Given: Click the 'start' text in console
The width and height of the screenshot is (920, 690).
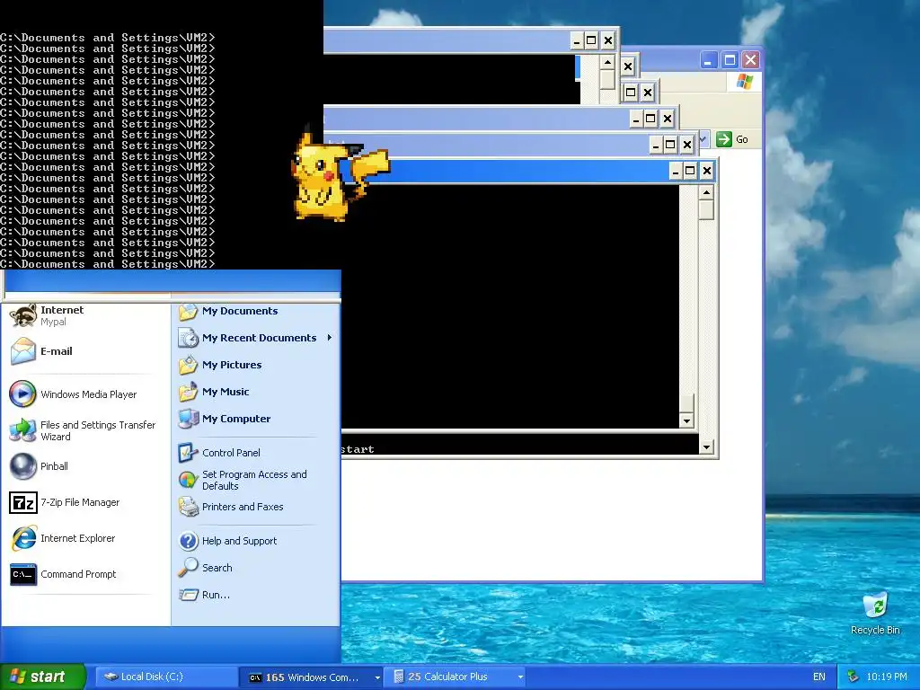Looking at the screenshot, I should tap(358, 449).
